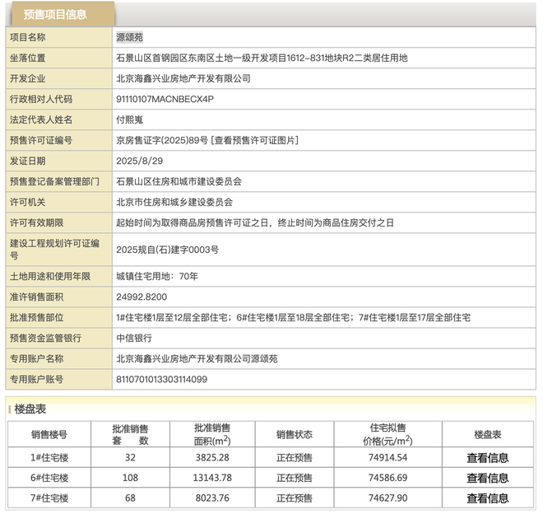Click the issue date 2025/8/29
The image size is (543, 514).
coord(139,161)
